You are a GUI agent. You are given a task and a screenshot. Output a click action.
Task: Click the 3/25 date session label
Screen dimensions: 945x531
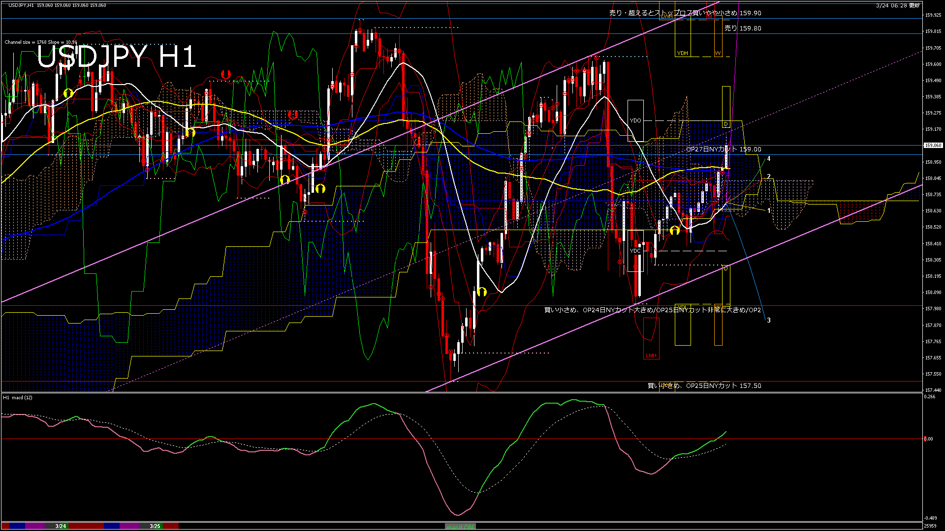pos(155,526)
